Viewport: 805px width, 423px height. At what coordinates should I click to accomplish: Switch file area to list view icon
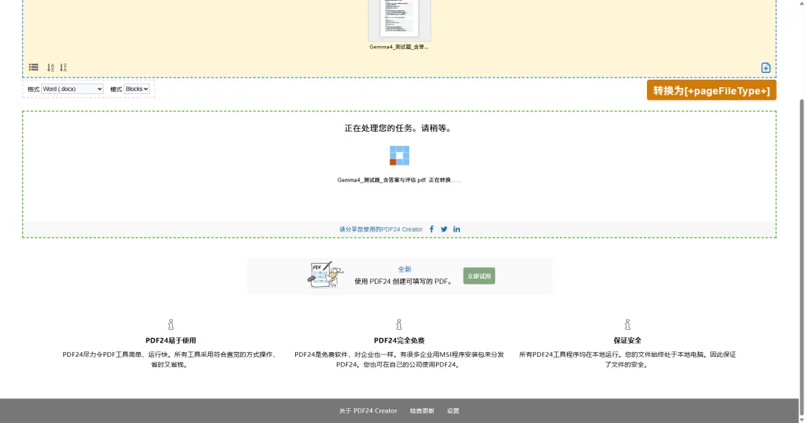pos(34,67)
